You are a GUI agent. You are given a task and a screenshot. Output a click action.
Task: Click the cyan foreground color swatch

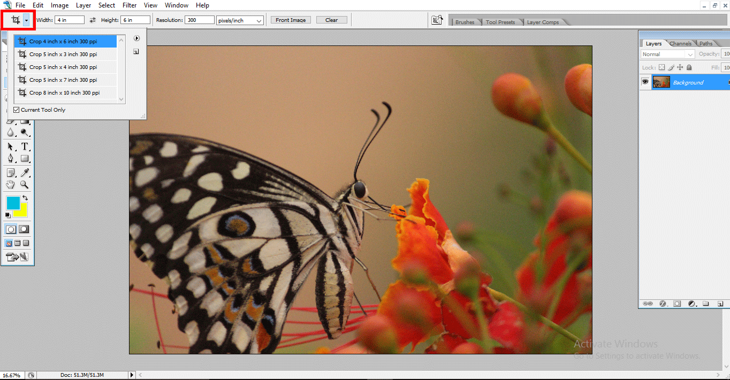click(14, 203)
